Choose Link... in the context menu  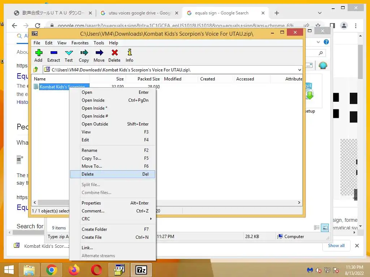click(x=113, y=248)
